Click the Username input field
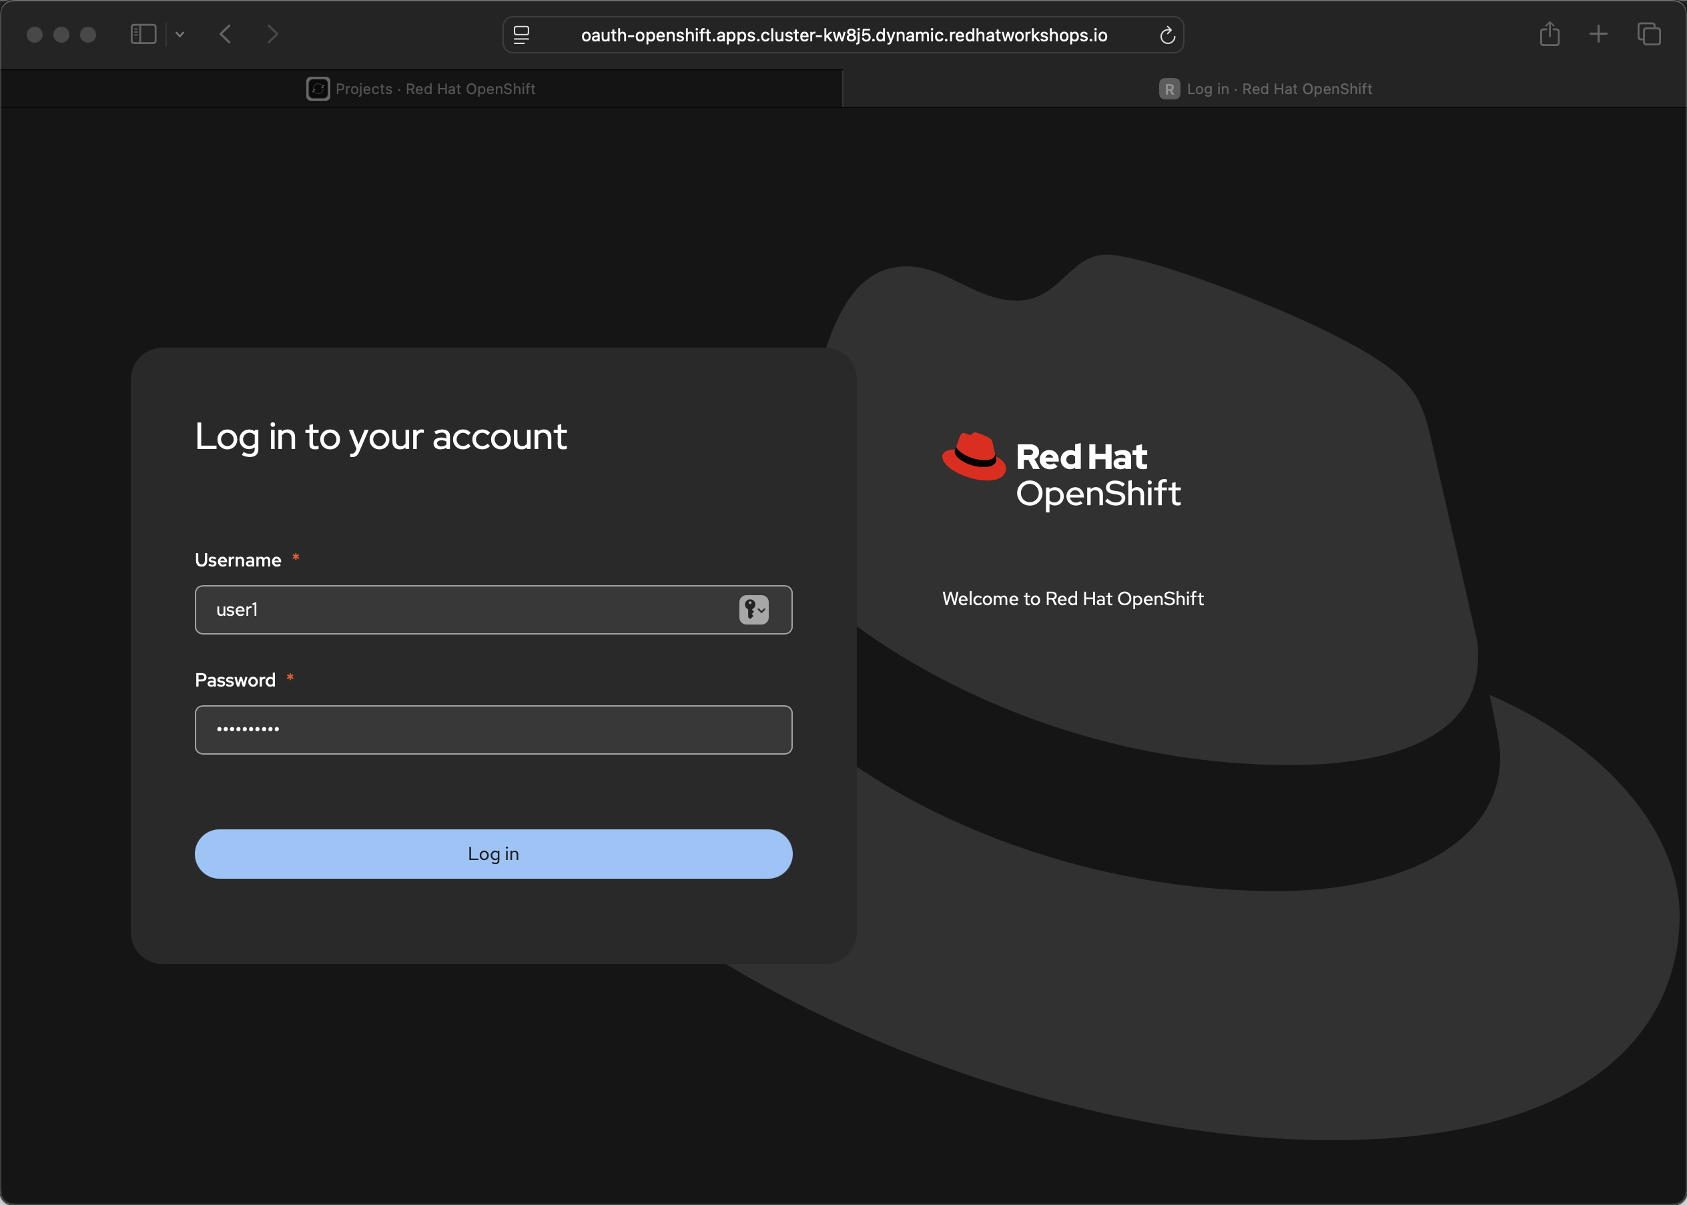This screenshot has width=1687, height=1205. [x=468, y=610]
